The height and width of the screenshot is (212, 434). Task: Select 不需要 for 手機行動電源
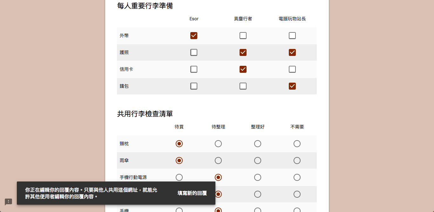(x=297, y=177)
